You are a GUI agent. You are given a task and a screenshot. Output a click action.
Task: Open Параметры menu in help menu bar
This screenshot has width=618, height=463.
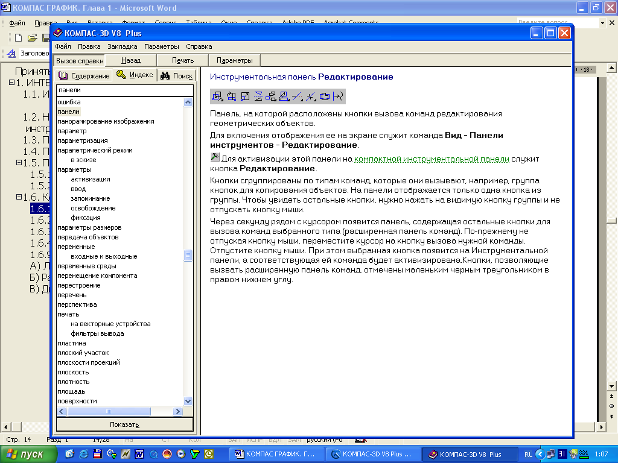[162, 46]
